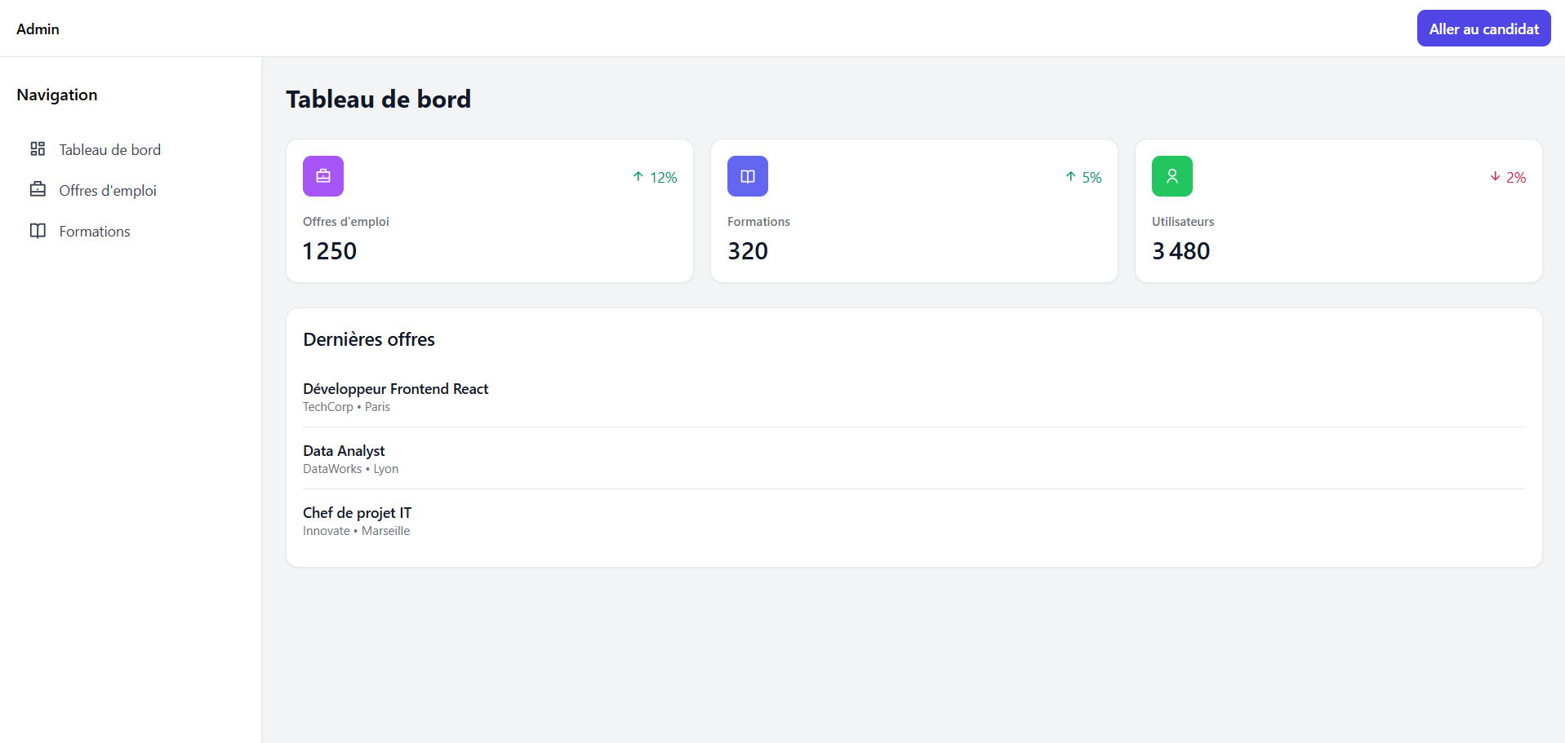The height and width of the screenshot is (743, 1565).
Task: Go to Offres d'emploi navigation item
Action: 108,191
